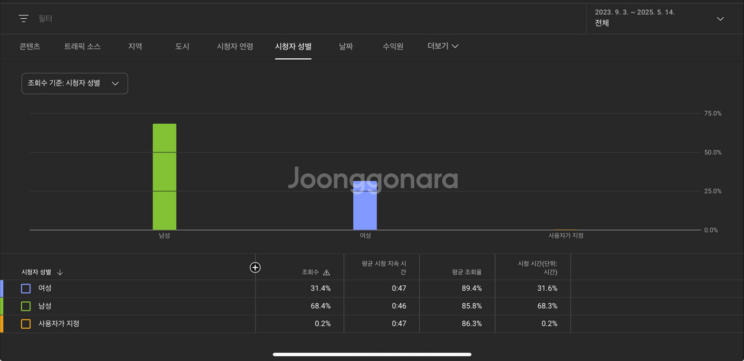Toggle the 여성 row checkbox
The height and width of the screenshot is (361, 744).
pos(26,289)
